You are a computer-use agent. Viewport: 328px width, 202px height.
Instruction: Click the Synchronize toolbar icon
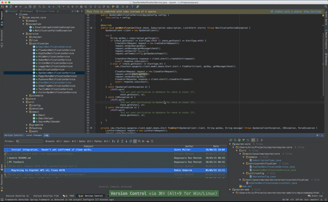click(11, 7)
